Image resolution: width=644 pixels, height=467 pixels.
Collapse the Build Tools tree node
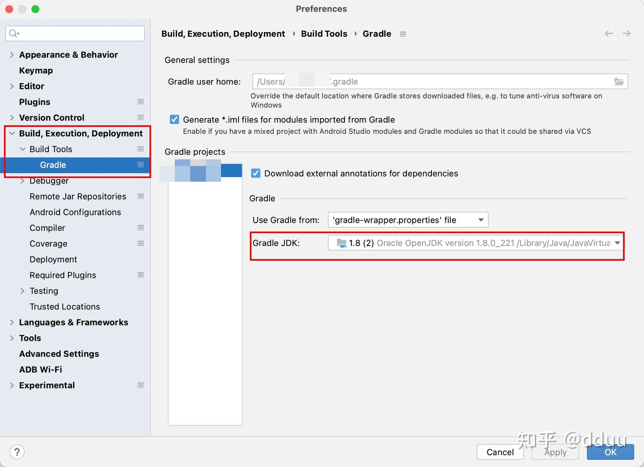pos(22,149)
